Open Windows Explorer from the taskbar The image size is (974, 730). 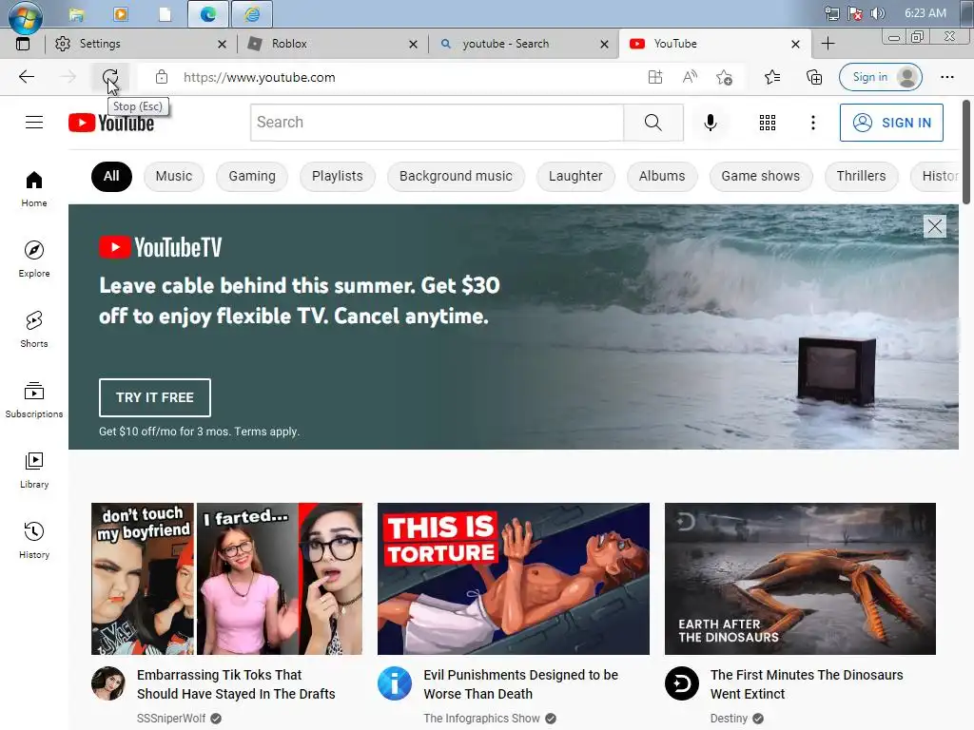coord(76,13)
